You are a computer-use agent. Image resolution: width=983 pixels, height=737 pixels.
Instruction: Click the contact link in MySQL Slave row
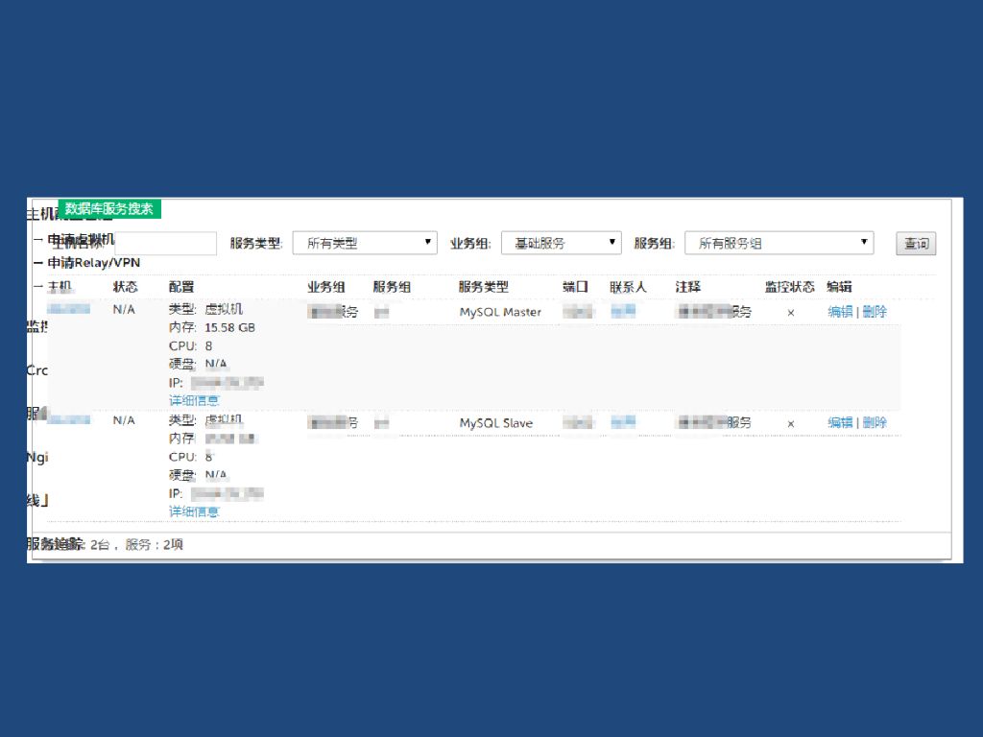coord(623,422)
